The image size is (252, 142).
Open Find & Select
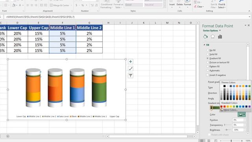tap(222, 4)
